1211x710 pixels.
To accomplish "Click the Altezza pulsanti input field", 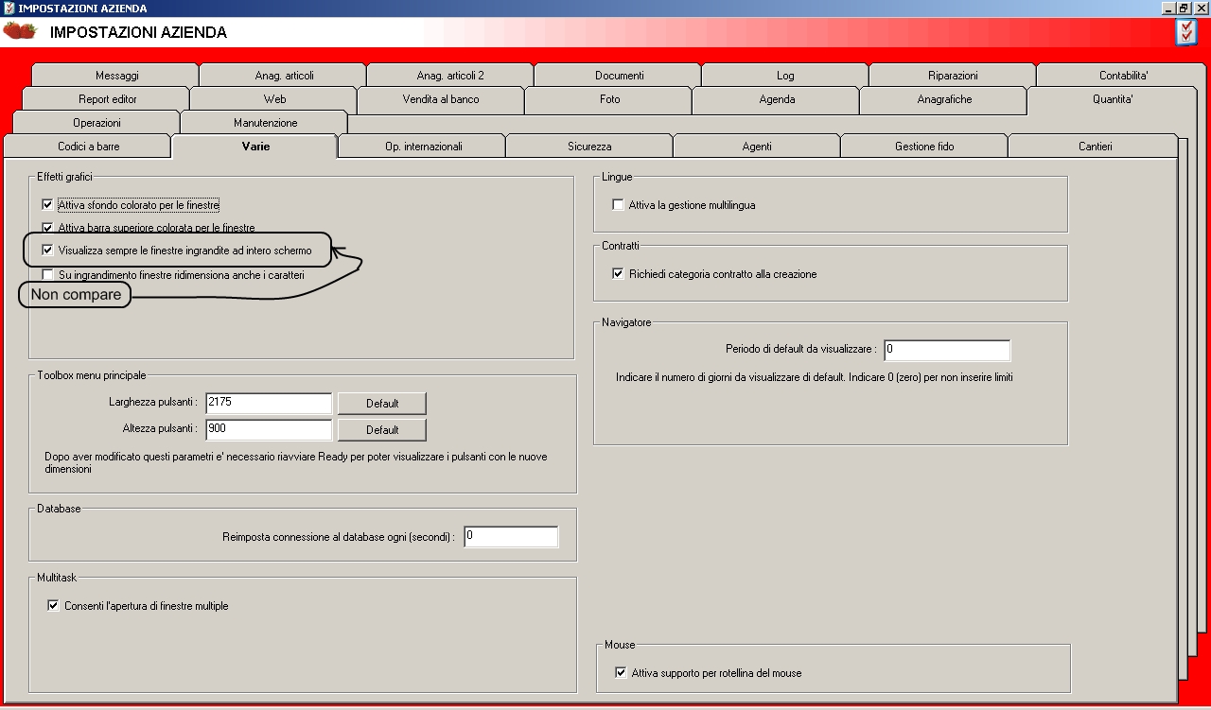I will point(269,429).
